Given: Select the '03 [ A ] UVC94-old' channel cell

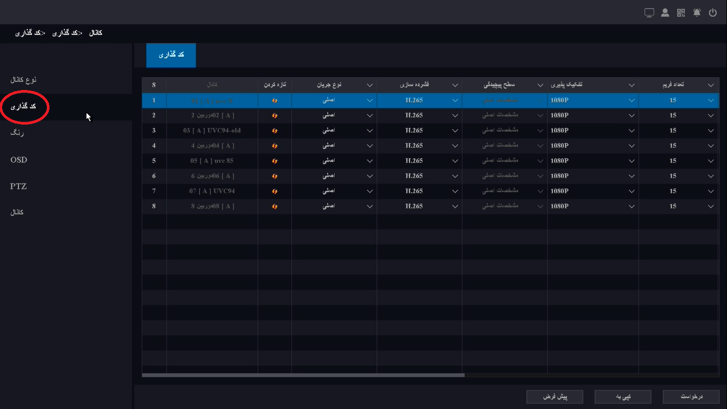Looking at the screenshot, I should [x=212, y=130].
